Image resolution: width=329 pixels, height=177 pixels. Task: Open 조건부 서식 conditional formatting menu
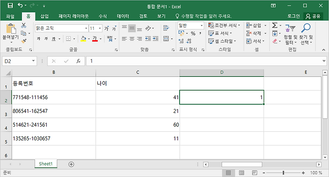coord(224,26)
